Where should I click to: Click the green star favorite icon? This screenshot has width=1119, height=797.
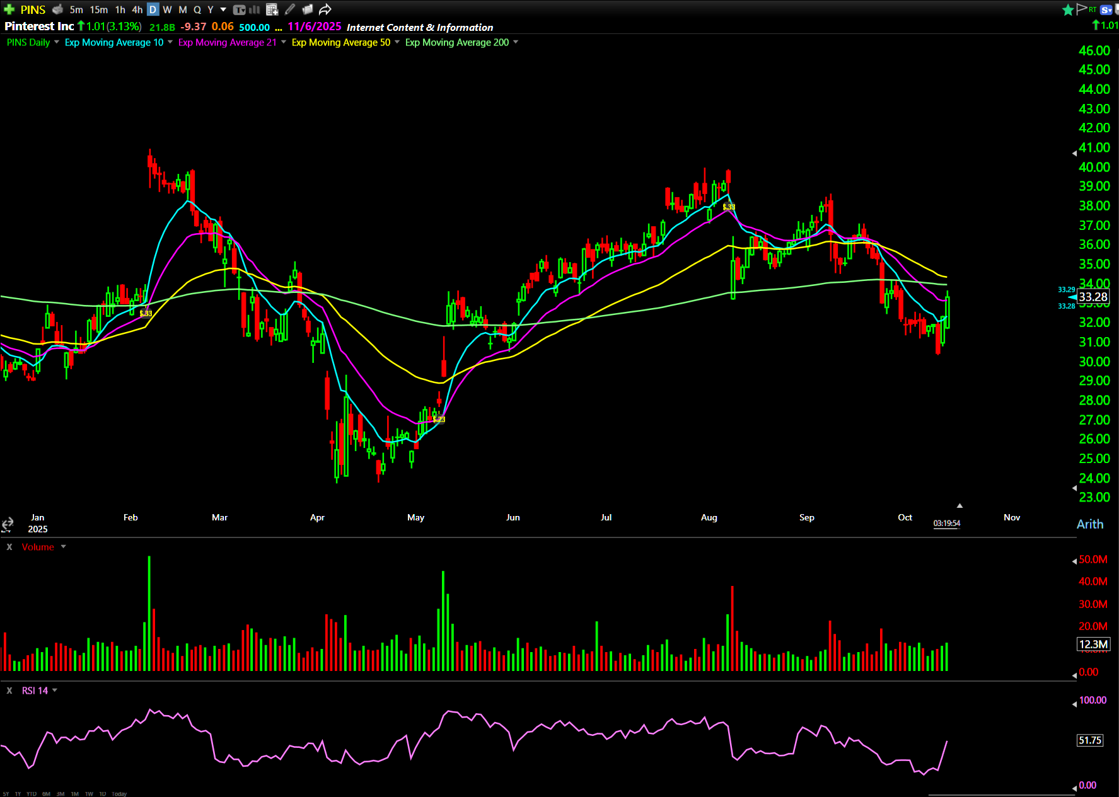pos(1068,9)
